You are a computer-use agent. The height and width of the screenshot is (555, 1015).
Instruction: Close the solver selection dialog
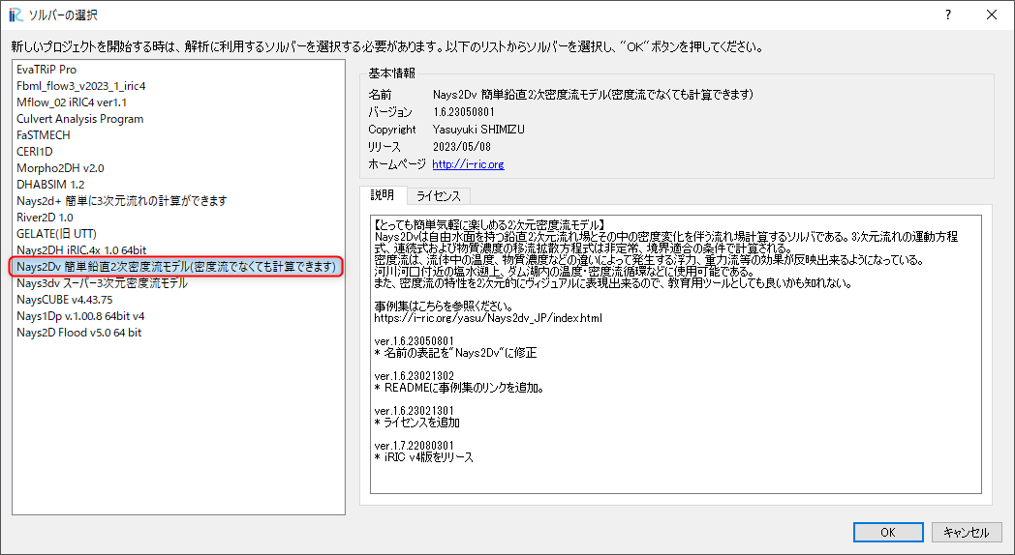pyautogui.click(x=991, y=15)
